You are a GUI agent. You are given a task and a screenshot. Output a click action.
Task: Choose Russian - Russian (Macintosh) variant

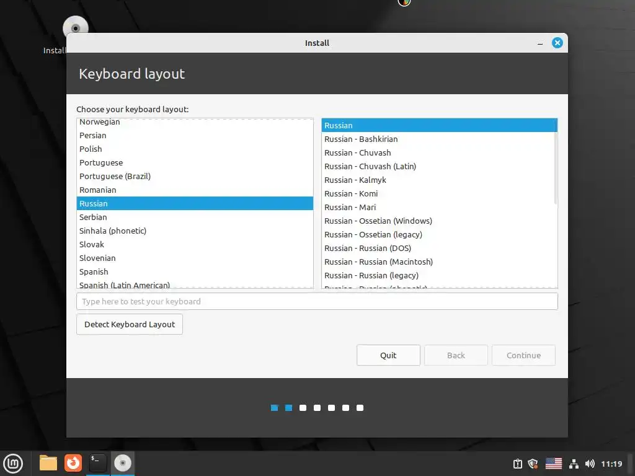[x=440, y=262]
